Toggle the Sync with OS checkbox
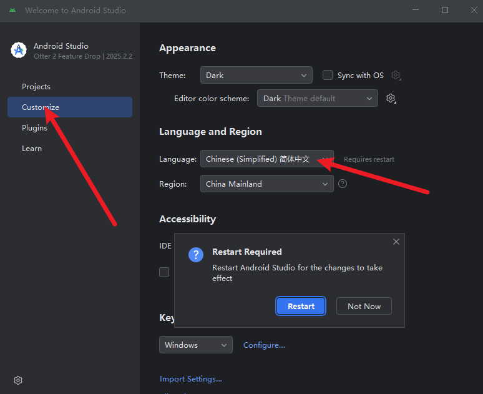This screenshot has height=394, width=483. (x=328, y=75)
